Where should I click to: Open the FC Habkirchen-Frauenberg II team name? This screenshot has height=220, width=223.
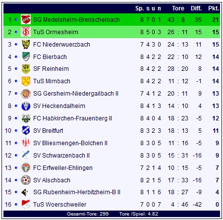pos(72,118)
